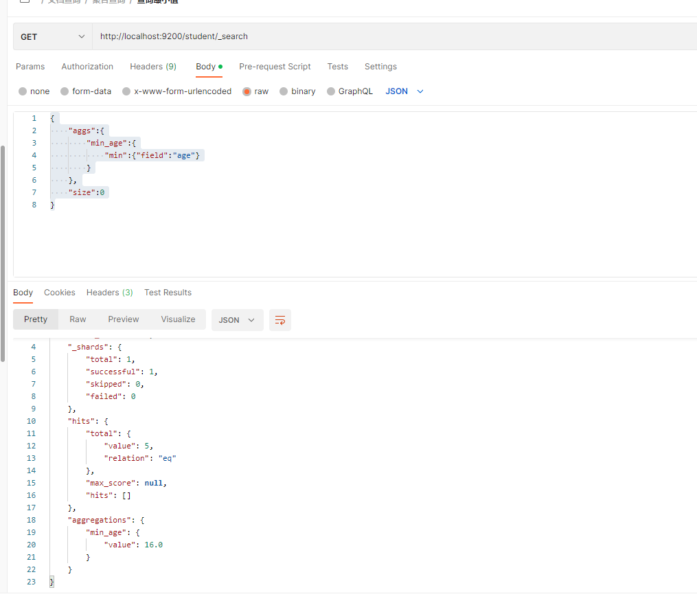Choose the x-www-form-urlencoded radio option

(x=126, y=91)
